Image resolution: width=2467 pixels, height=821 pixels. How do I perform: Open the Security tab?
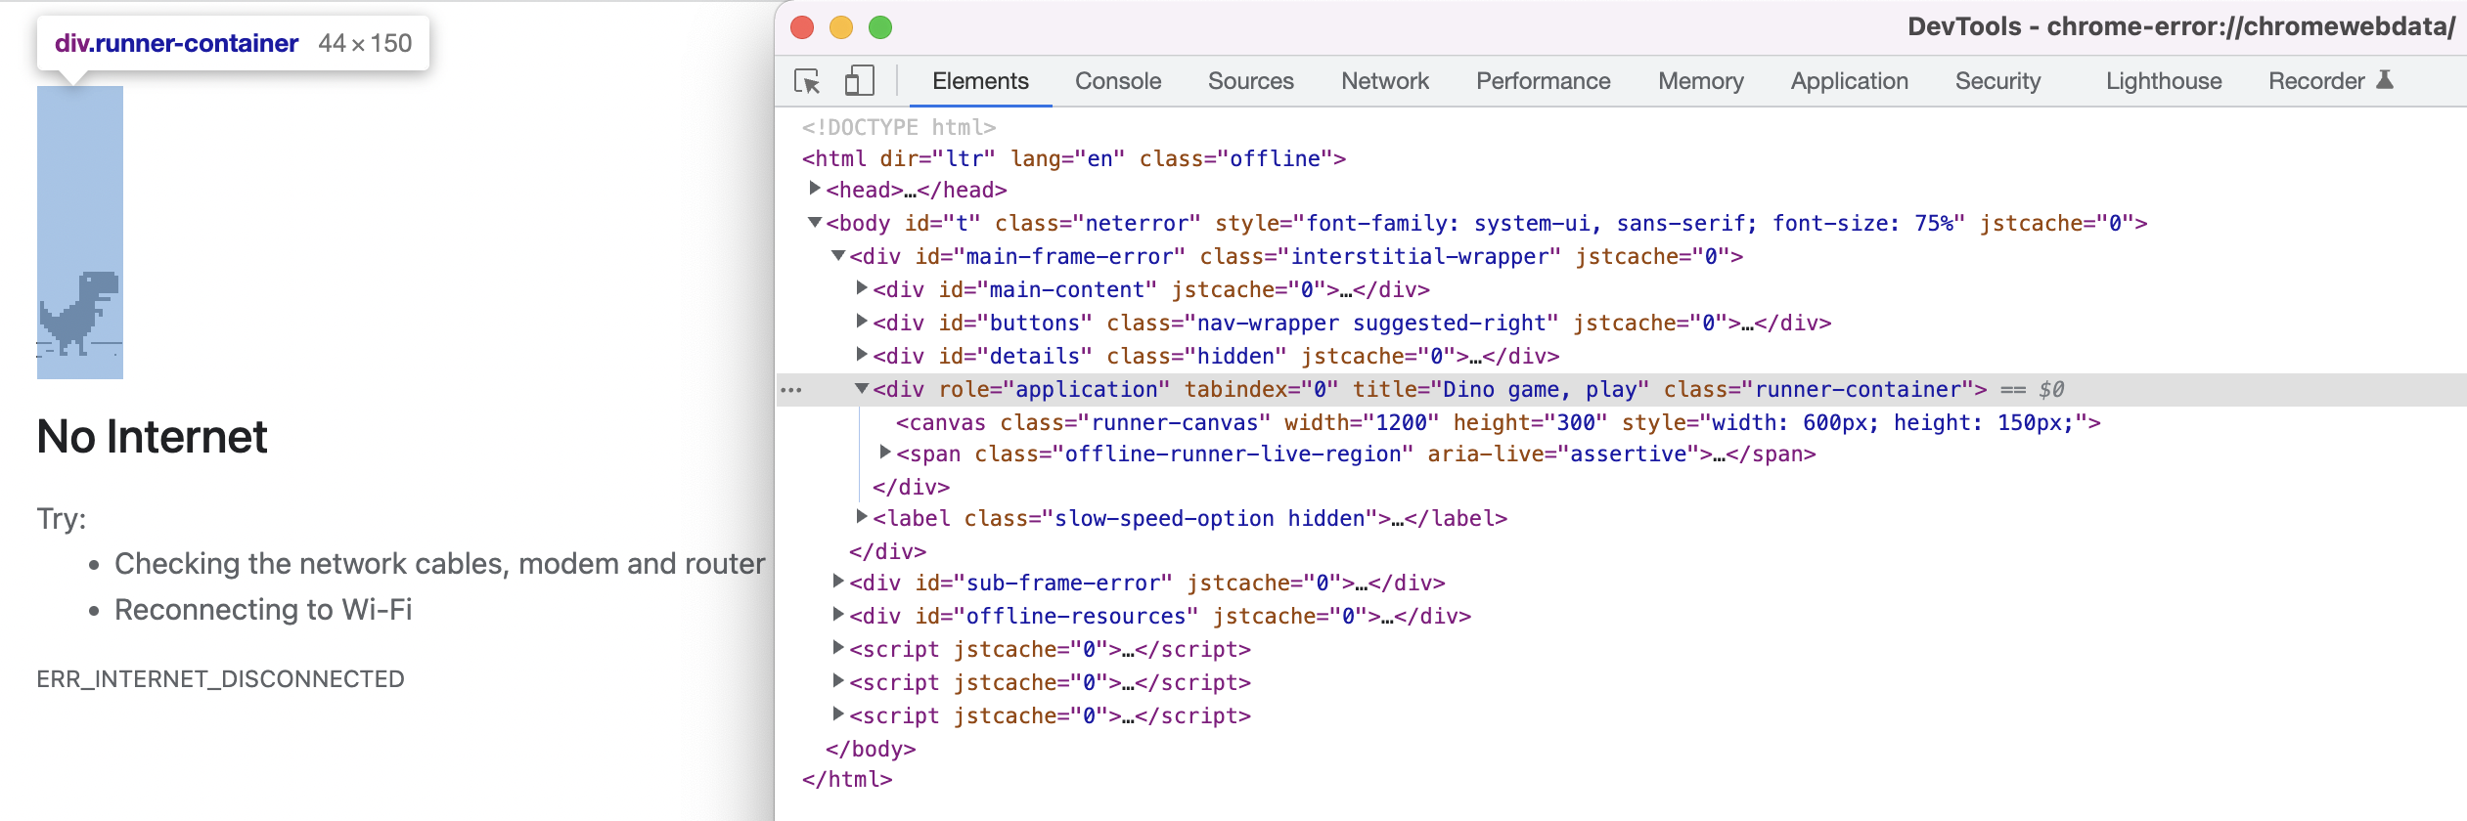point(1997,81)
